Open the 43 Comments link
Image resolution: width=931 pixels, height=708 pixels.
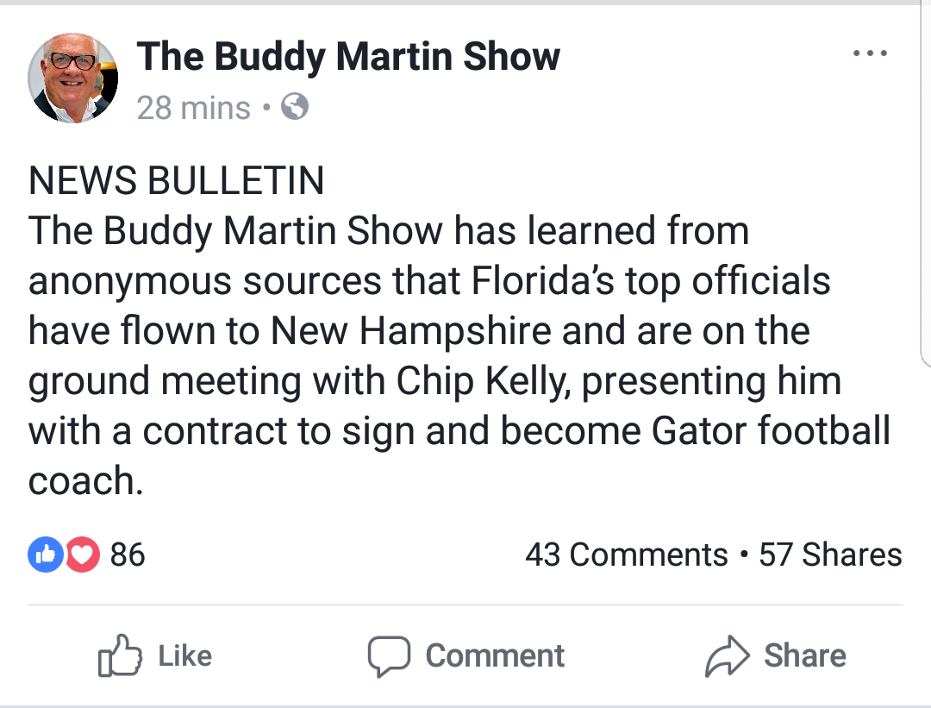coord(626,554)
